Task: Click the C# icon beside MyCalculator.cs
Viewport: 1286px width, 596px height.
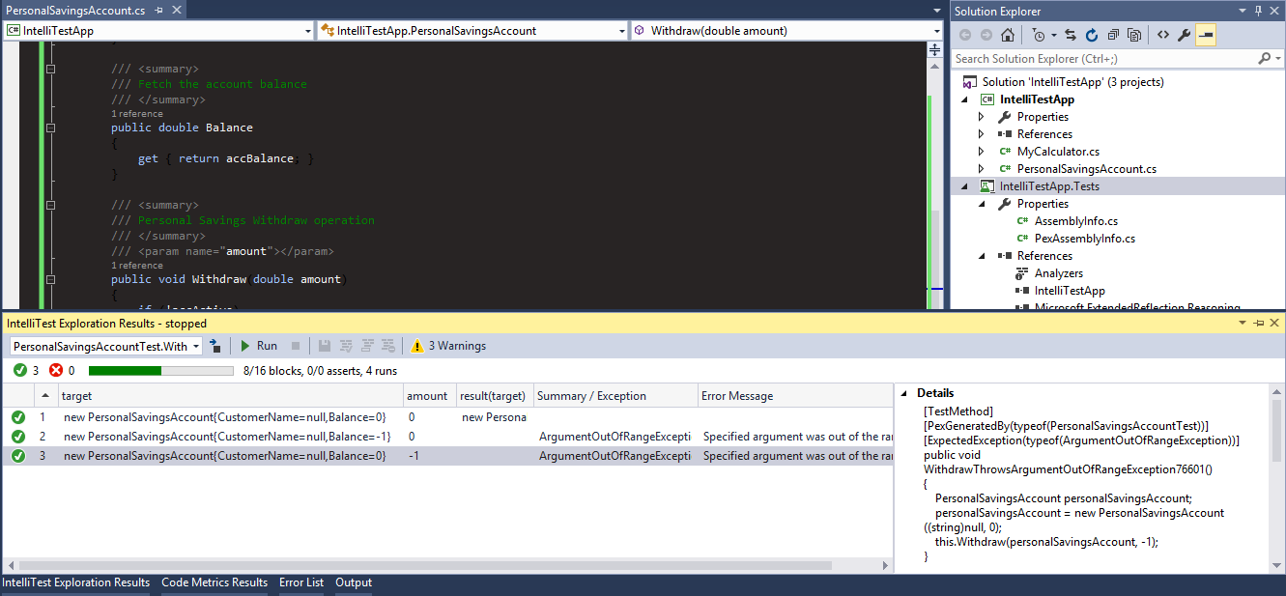Action: pyautogui.click(x=1005, y=152)
